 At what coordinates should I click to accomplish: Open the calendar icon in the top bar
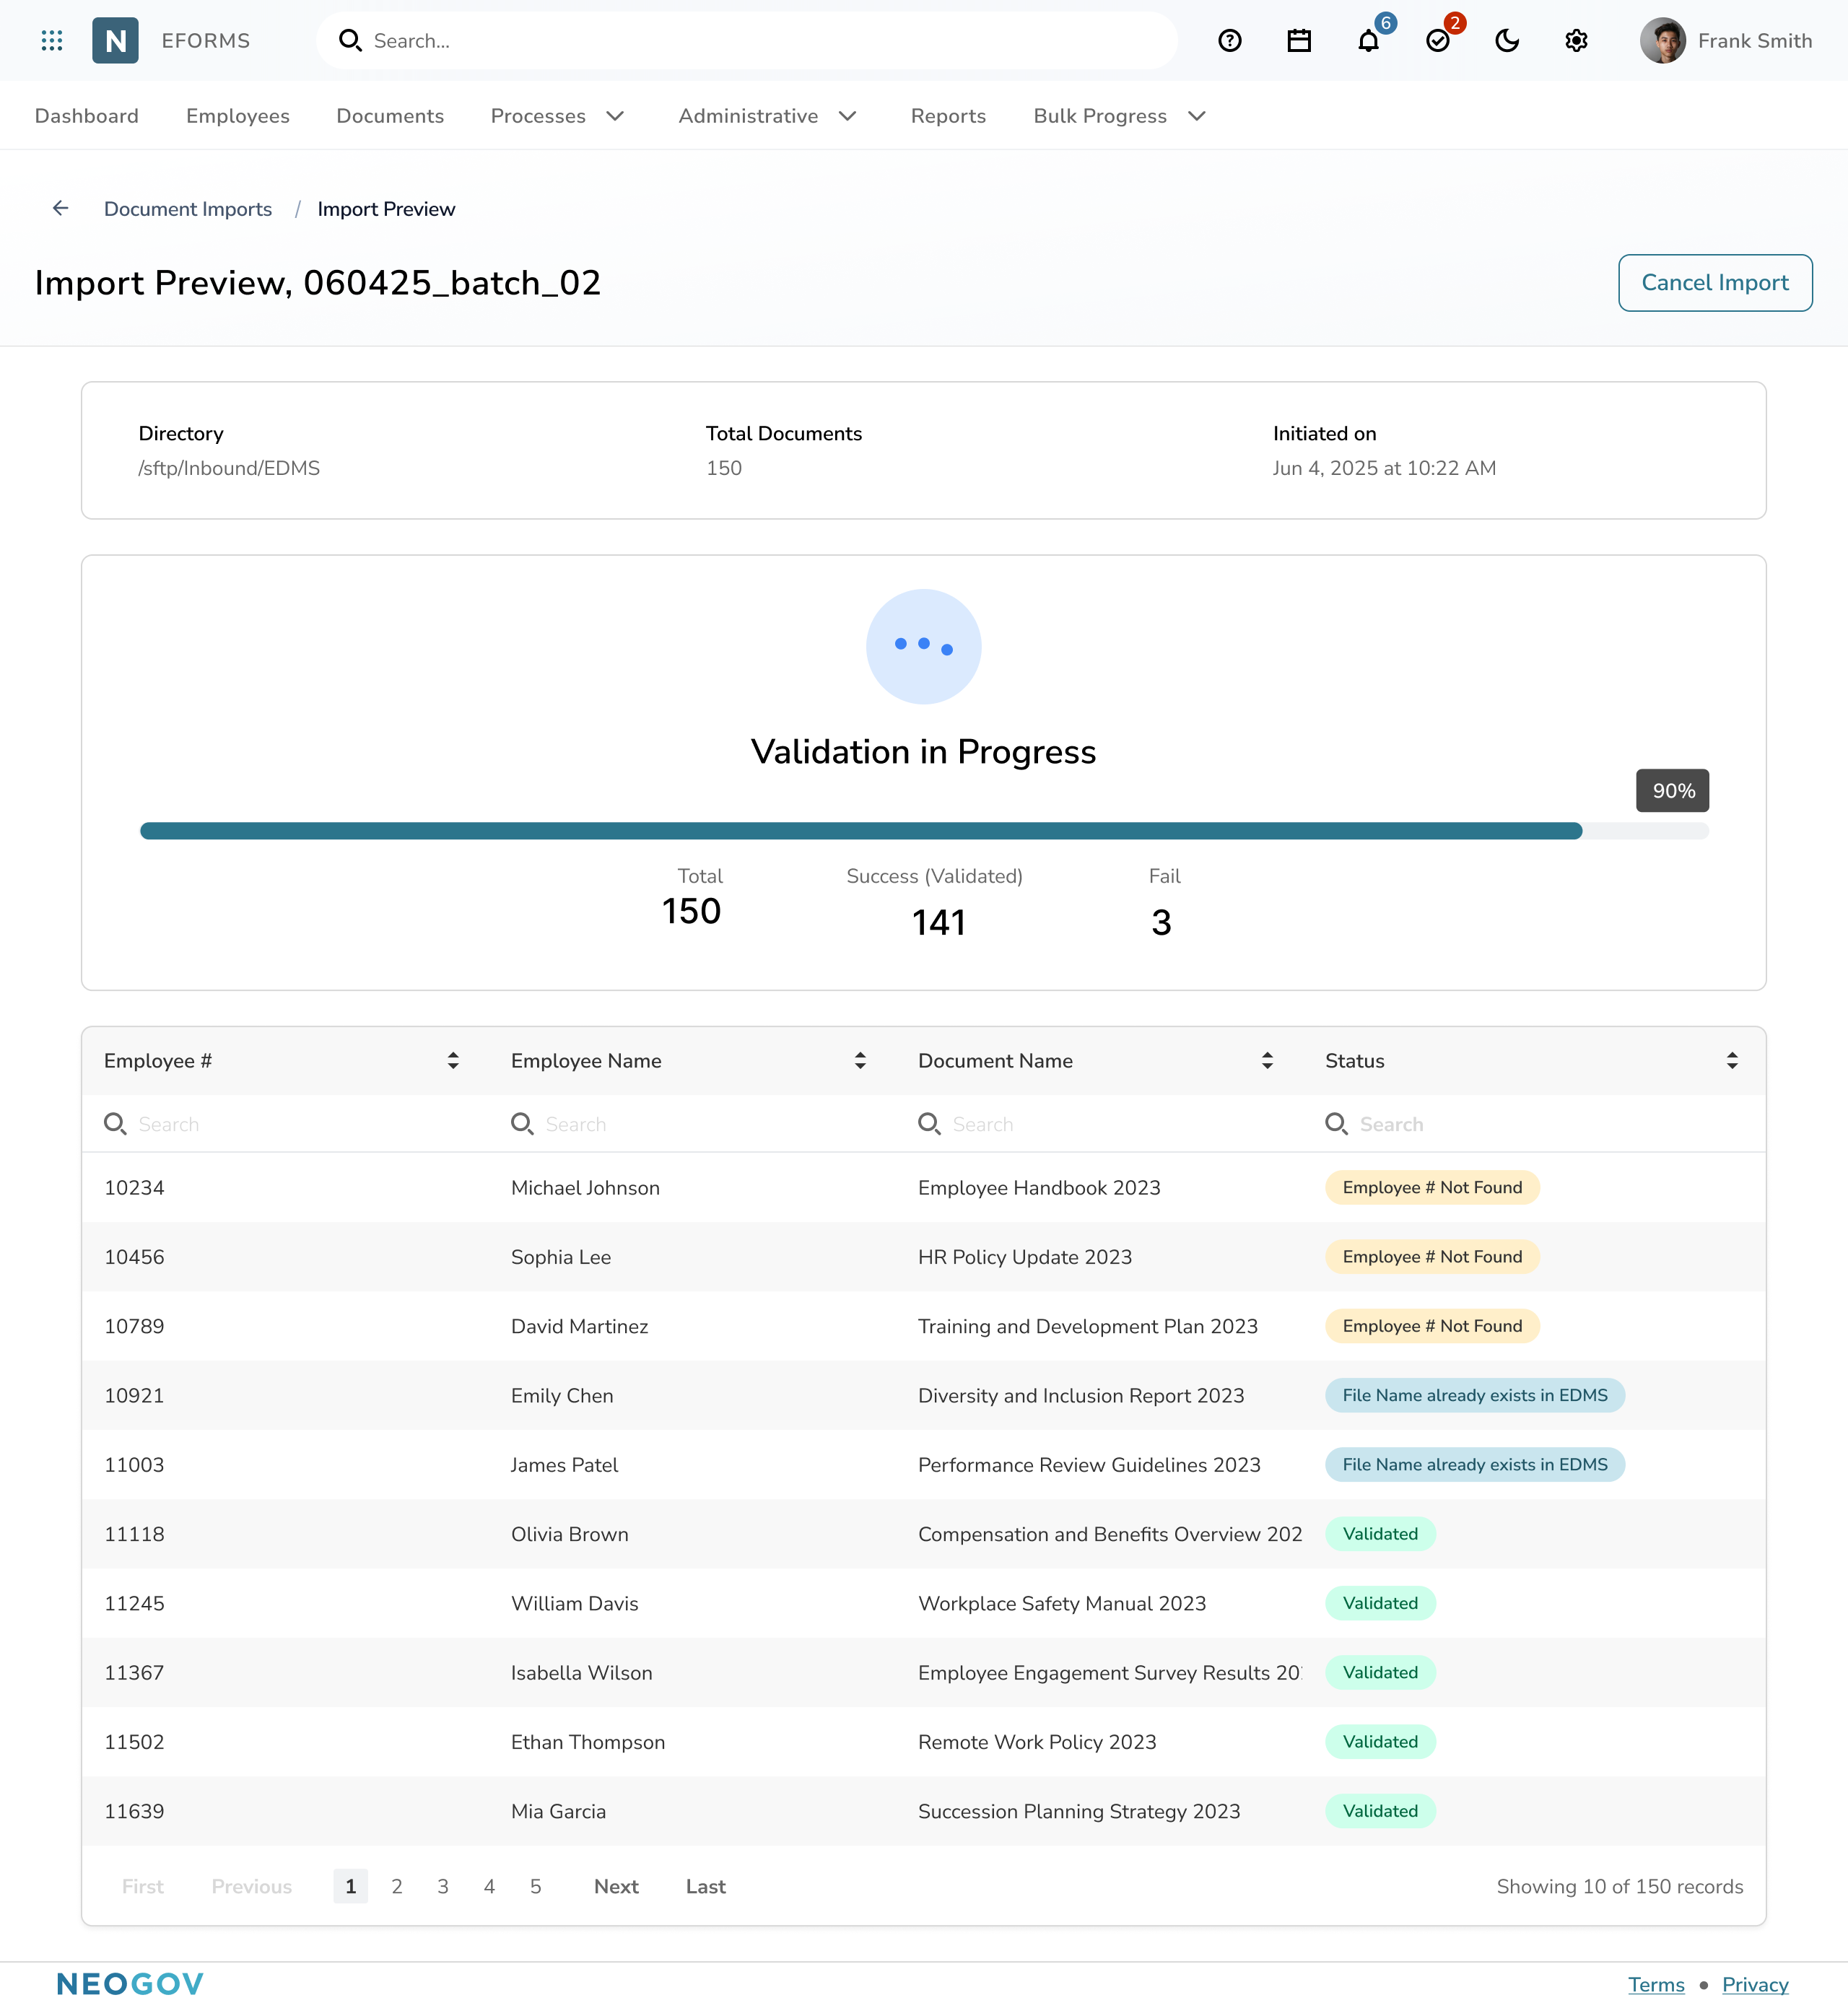tap(1297, 41)
